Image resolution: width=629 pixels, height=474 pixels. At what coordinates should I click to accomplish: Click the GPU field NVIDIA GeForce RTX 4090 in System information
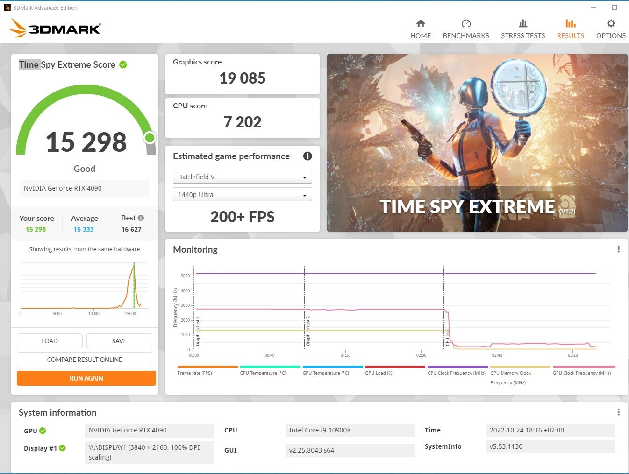point(150,430)
